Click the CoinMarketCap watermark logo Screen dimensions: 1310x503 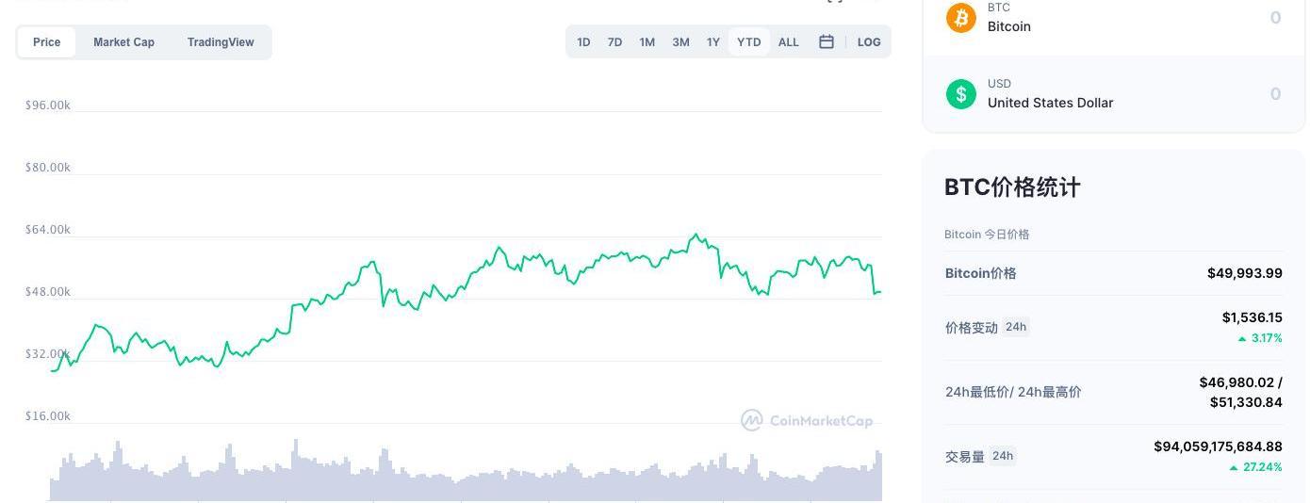[807, 420]
